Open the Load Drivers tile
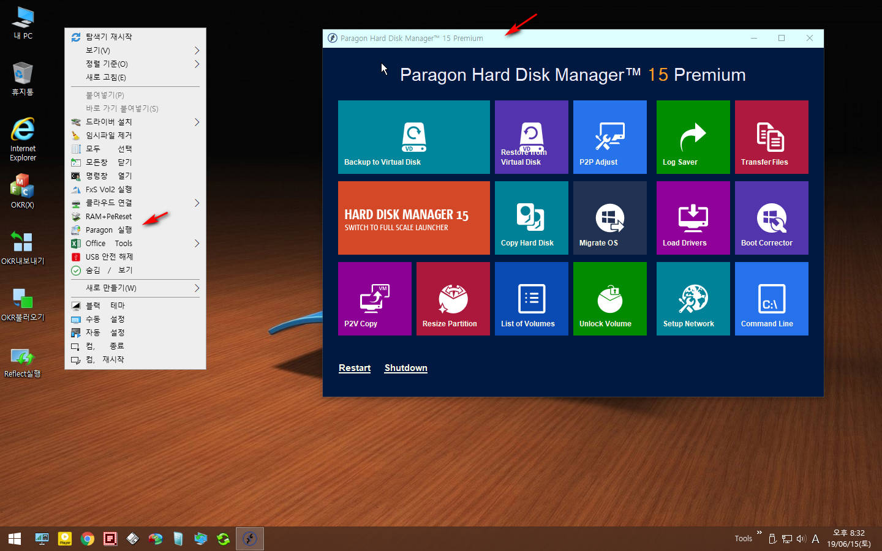 tap(693, 218)
